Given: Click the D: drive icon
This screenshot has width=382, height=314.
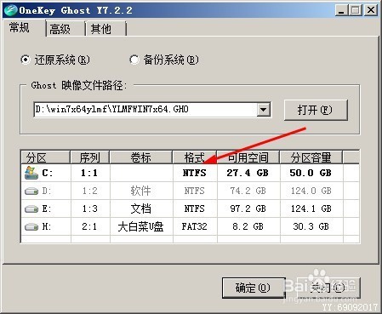Looking at the screenshot, I should 31,191.
